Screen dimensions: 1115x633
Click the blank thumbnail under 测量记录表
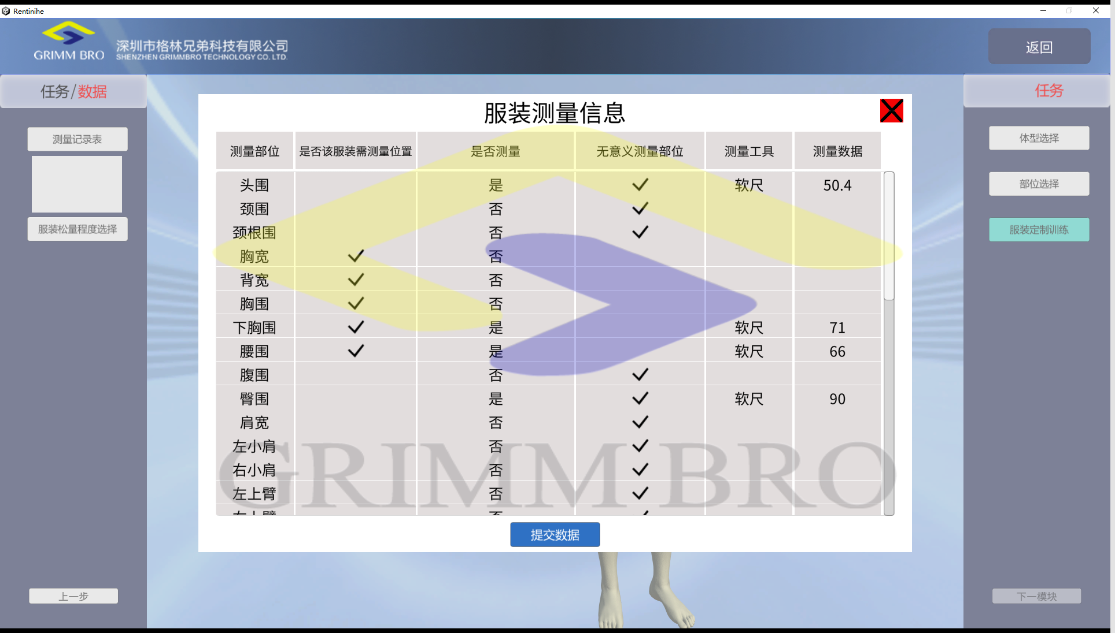(77, 184)
